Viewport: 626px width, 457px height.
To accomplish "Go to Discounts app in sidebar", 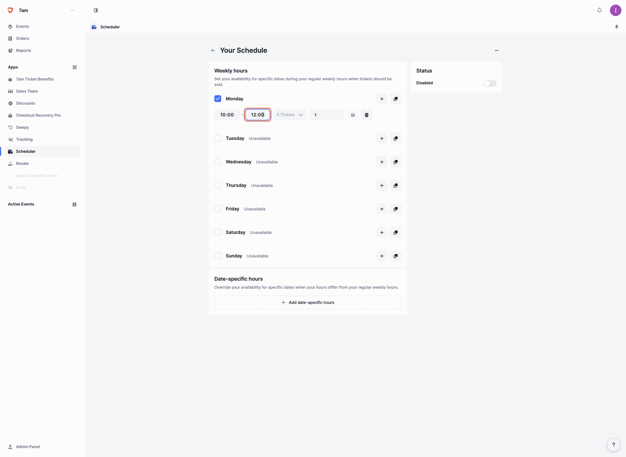I will click(26, 103).
